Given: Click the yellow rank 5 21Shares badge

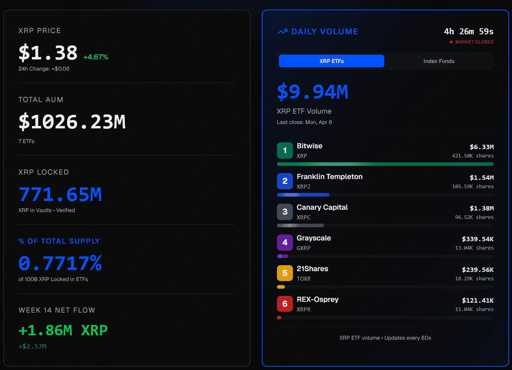Looking at the screenshot, I should click(285, 273).
